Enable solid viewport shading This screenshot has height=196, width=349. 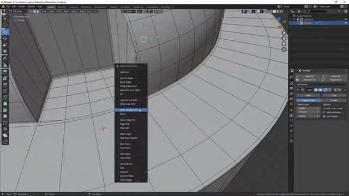click(x=274, y=11)
